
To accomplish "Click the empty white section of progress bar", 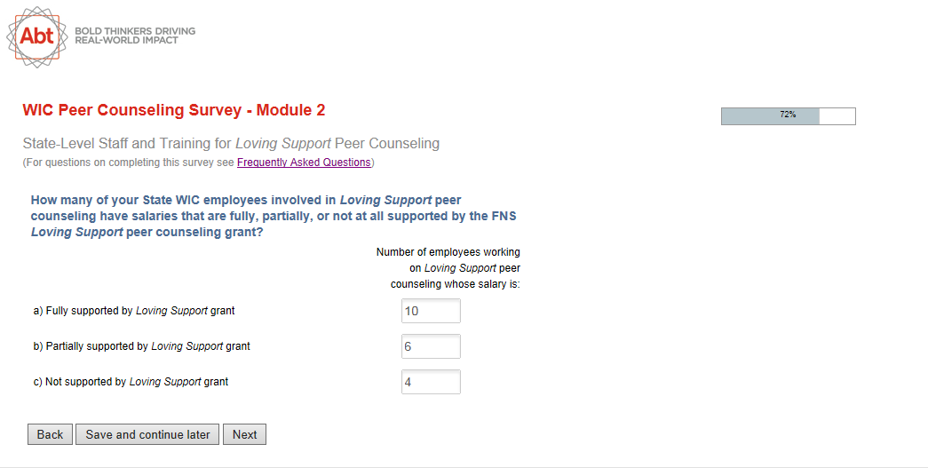I will 837,115.
